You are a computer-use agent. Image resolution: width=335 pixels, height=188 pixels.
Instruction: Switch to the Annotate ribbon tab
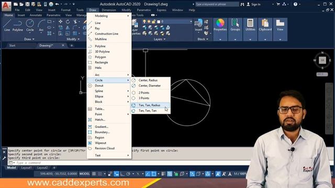pos(36,15)
